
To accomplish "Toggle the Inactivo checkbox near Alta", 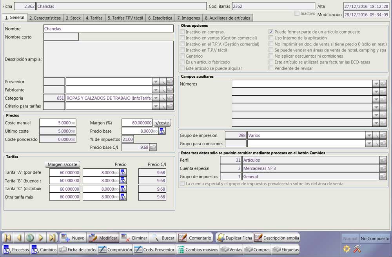I will tap(297, 13).
